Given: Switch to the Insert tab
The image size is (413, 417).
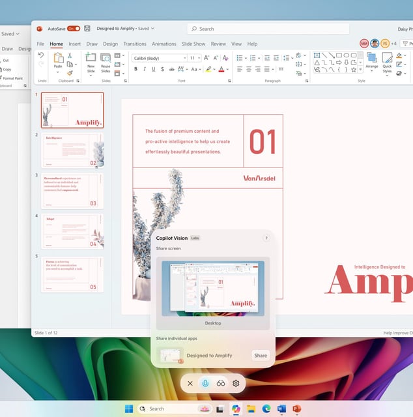Looking at the screenshot, I should [x=74, y=44].
